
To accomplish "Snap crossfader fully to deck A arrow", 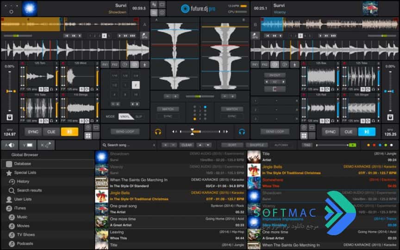I will pyautogui.click(x=174, y=132).
